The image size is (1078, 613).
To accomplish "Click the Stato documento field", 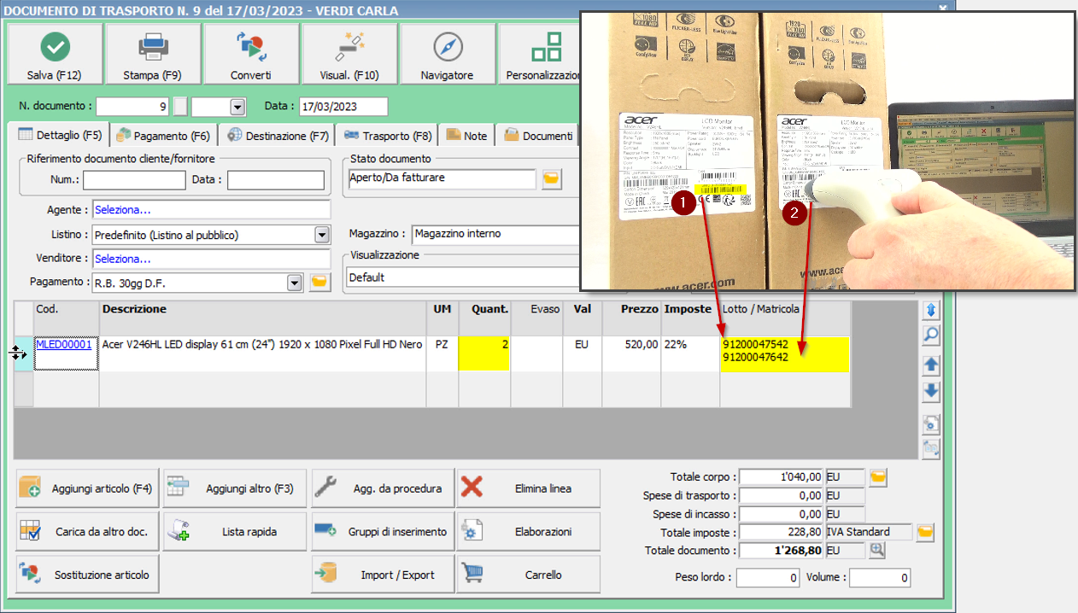I will pos(442,178).
